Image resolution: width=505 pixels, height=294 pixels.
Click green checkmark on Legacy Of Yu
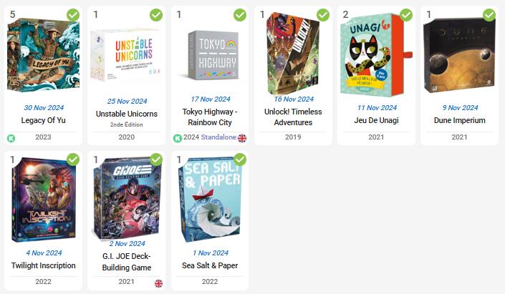[x=73, y=15]
